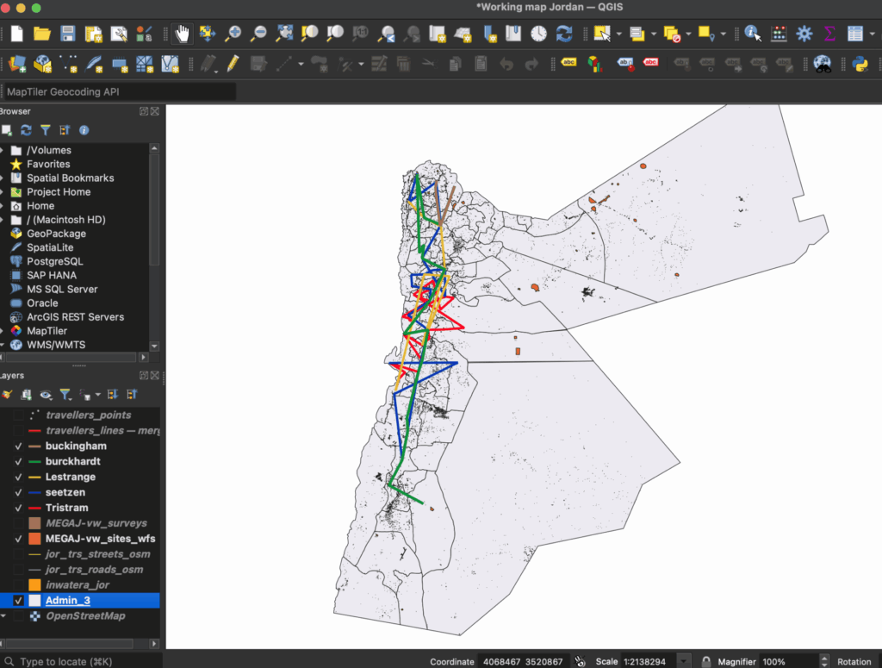This screenshot has height=668, width=882.
Task: Enable the travellers_points layer checkbox
Action: pos(18,415)
